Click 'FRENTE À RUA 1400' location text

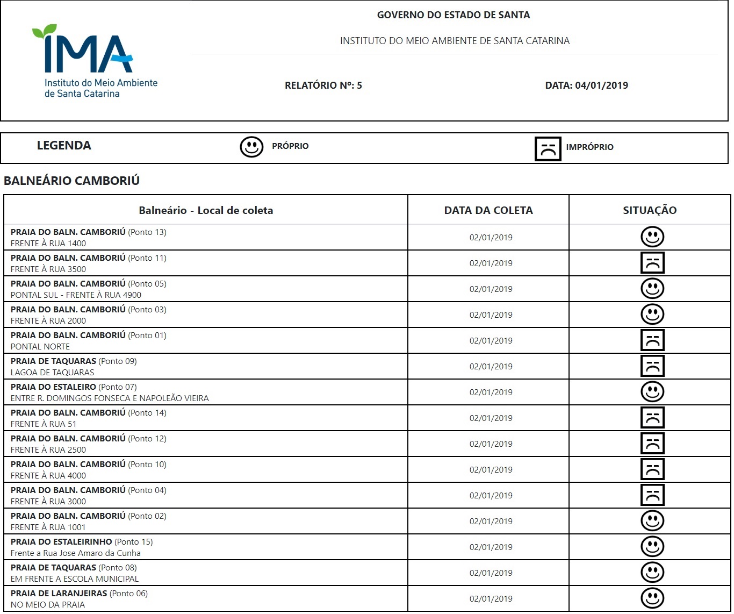[48, 243]
